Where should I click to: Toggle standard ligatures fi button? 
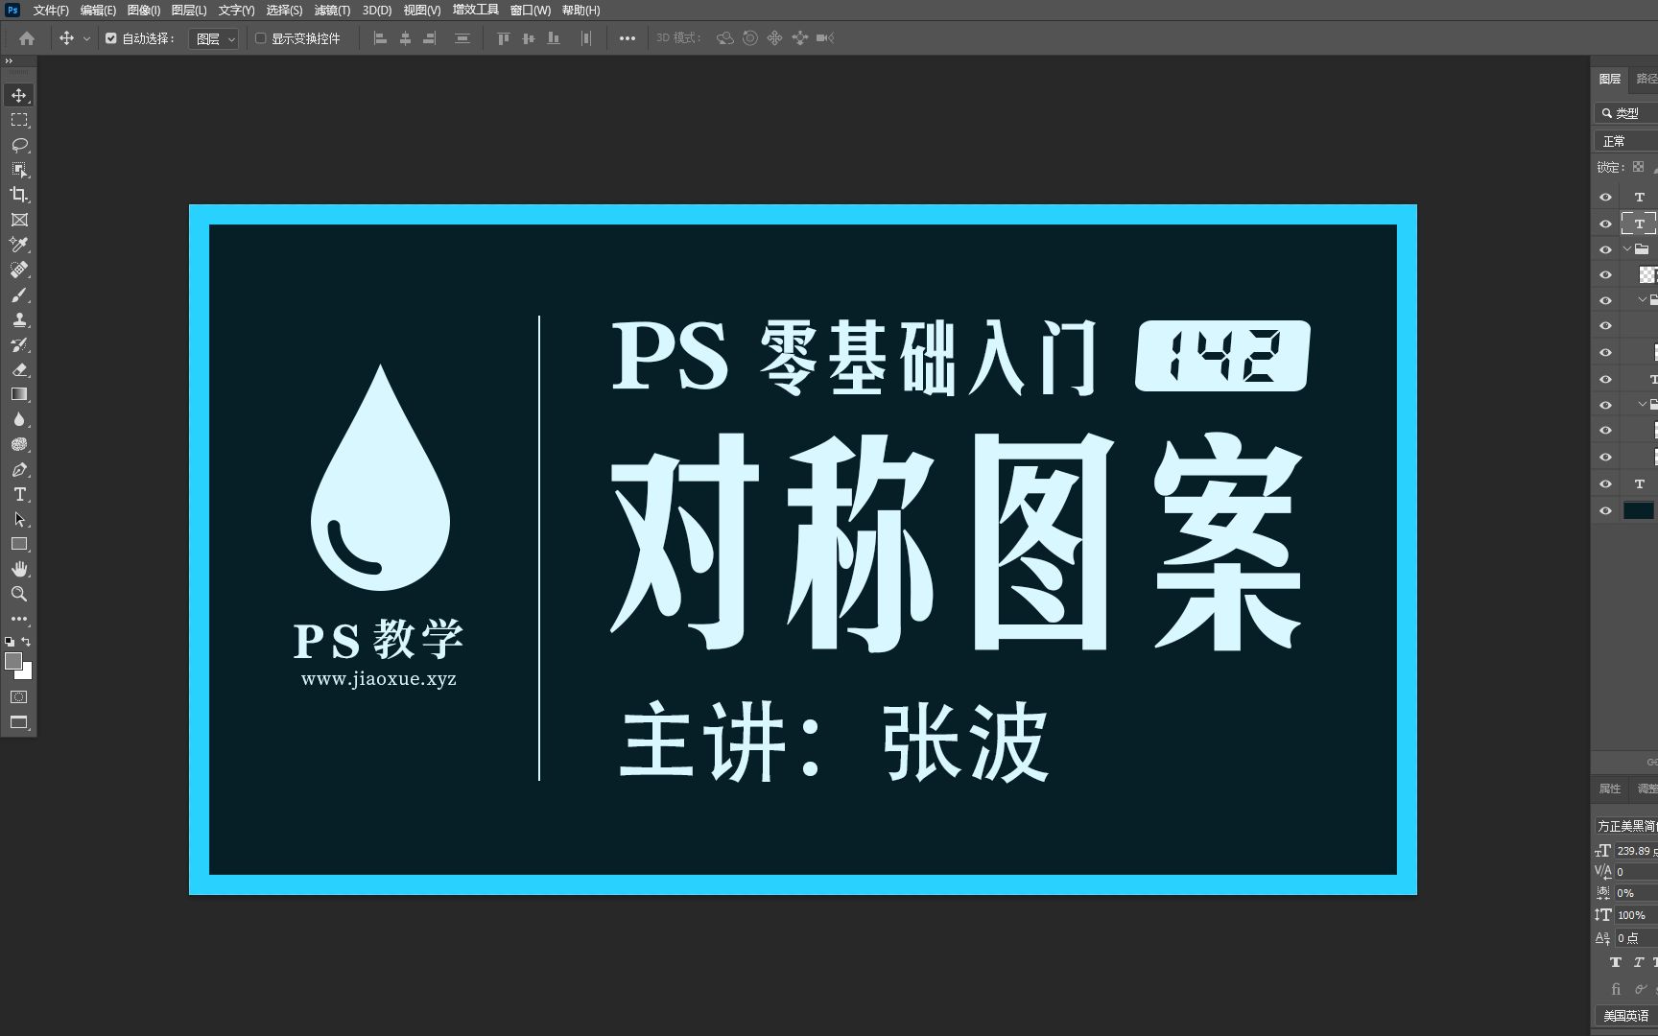(x=1616, y=989)
